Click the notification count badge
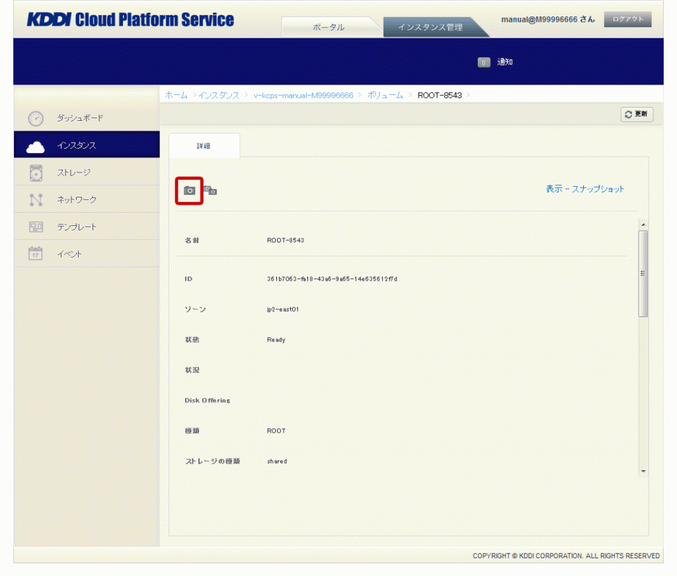677x576 pixels. pos(483,62)
